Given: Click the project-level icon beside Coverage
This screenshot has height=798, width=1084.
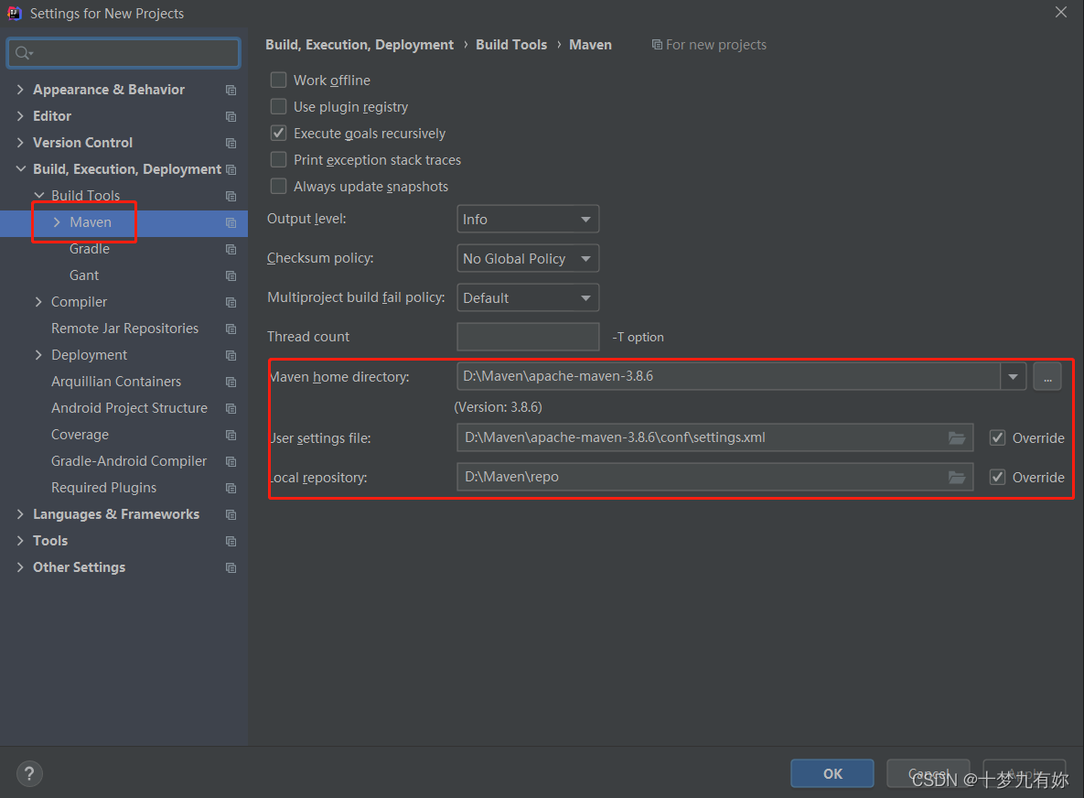Looking at the screenshot, I should pyautogui.click(x=231, y=435).
